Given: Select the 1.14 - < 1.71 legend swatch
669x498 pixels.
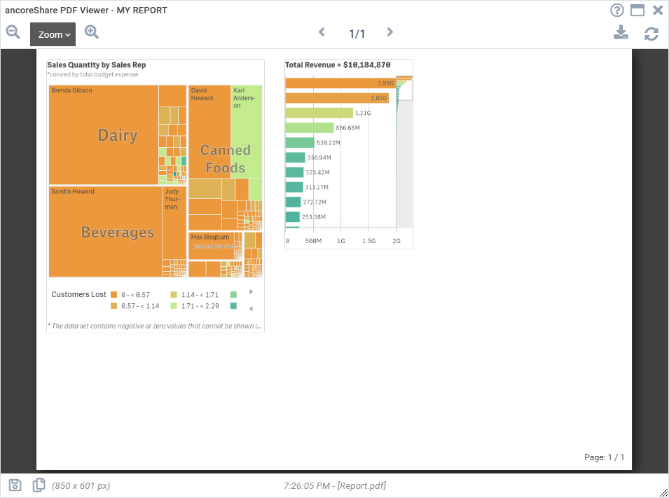Looking at the screenshot, I should 174,294.
